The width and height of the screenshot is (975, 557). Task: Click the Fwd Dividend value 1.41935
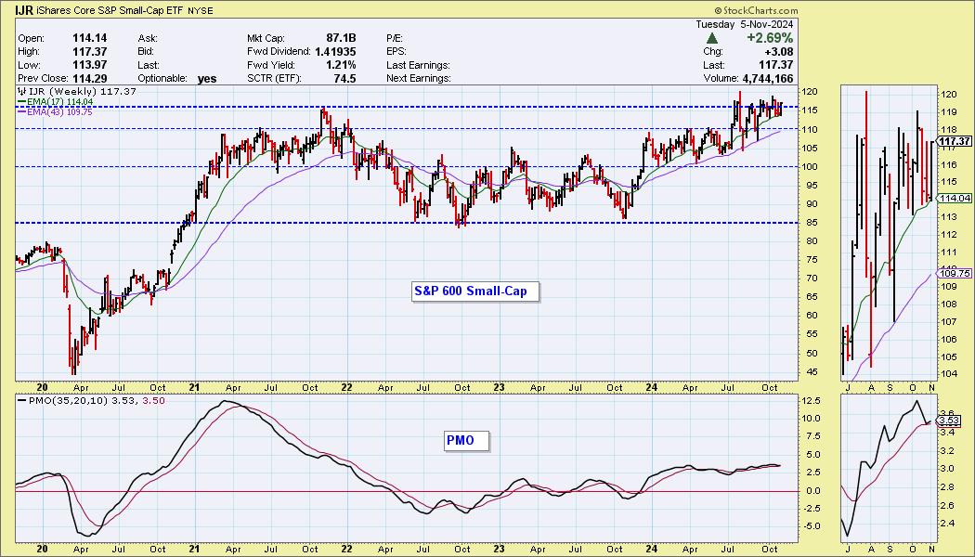(x=336, y=52)
